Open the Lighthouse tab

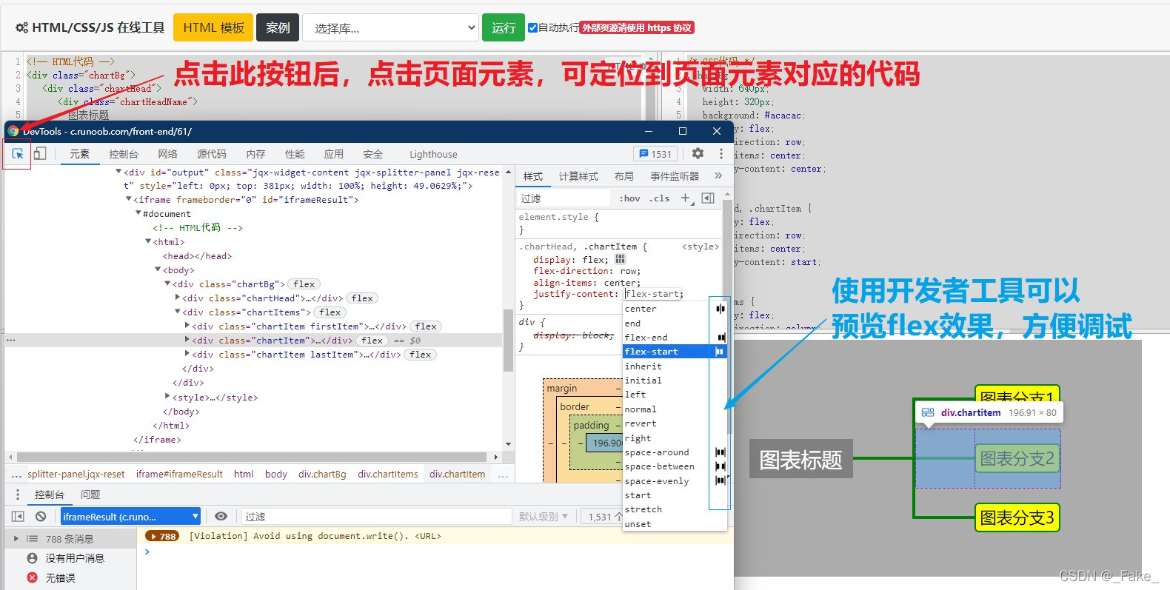433,154
